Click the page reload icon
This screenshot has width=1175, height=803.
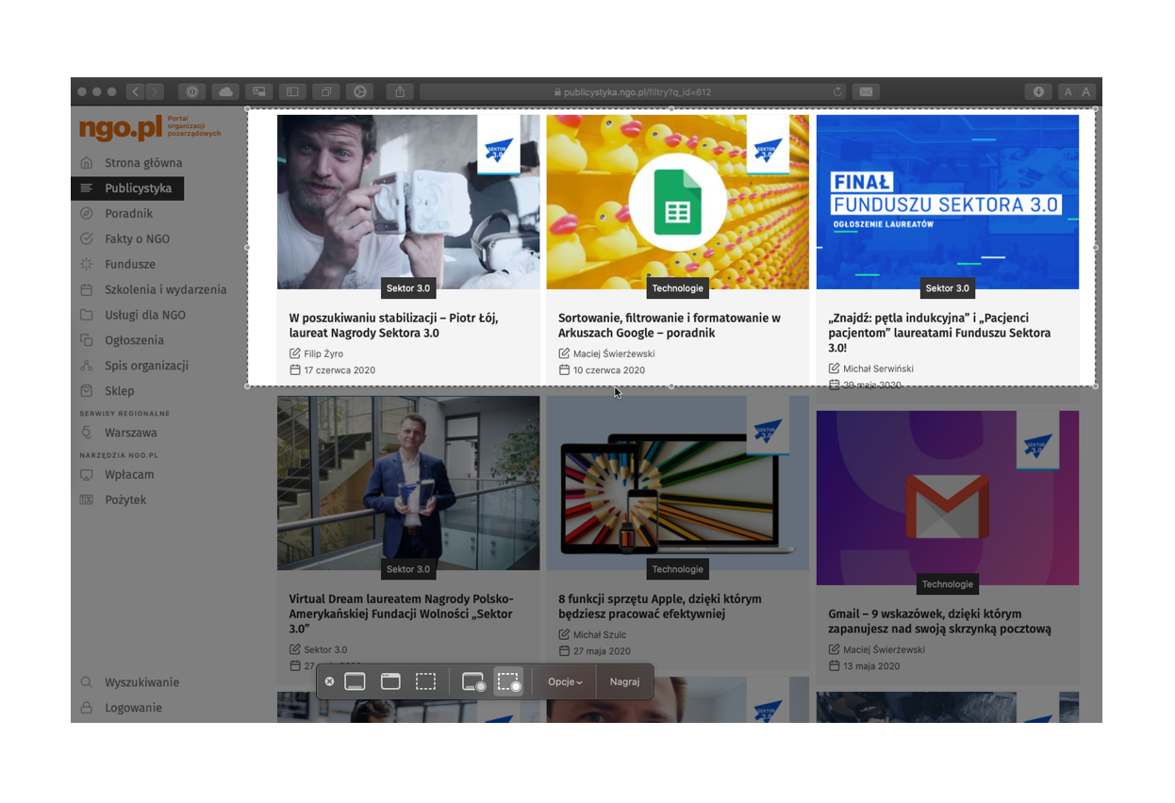[837, 91]
